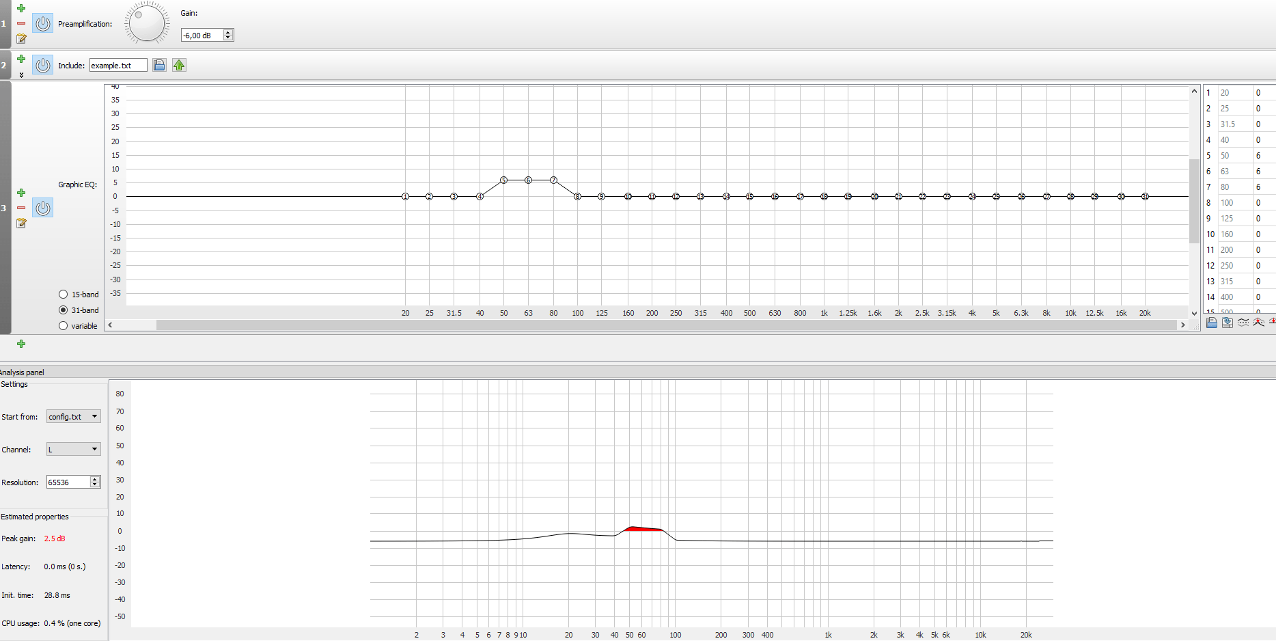Viewport: 1276px width, 641px height.
Task: Click EQ band point 6 at 63 Hz
Action: click(x=528, y=180)
